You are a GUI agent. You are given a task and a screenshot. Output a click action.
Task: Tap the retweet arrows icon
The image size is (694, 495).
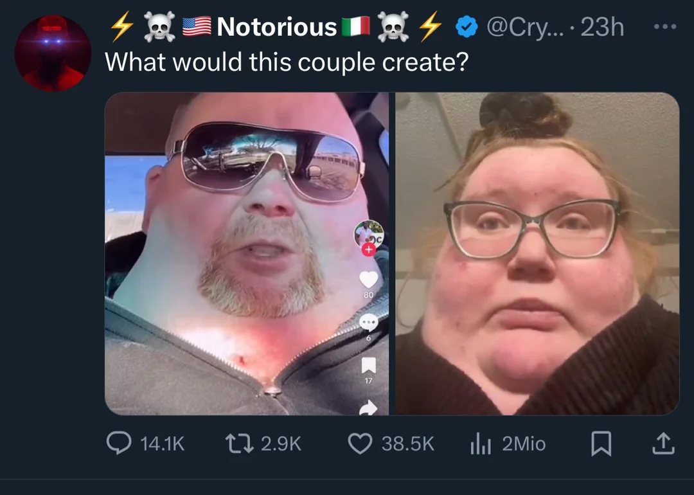[x=240, y=443]
